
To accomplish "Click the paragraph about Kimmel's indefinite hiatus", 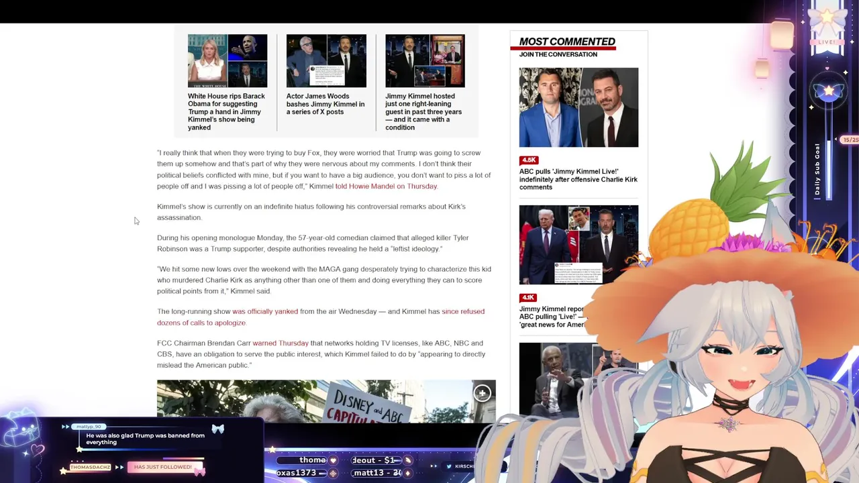I will pyautogui.click(x=311, y=212).
